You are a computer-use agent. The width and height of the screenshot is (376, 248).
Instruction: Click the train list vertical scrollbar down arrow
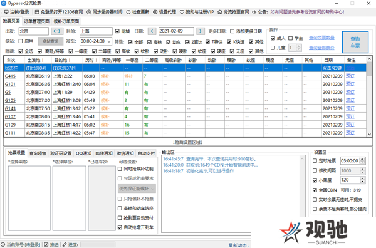point(369,135)
